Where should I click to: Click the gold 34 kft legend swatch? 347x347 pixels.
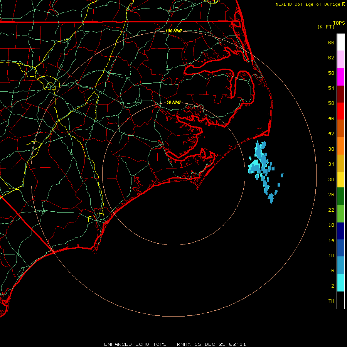[340, 163]
